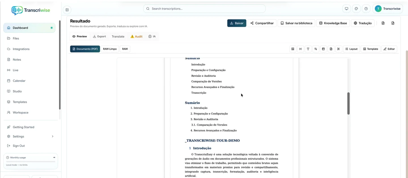Click "2. Preparação e Configuração" entry

pyautogui.click(x=209, y=114)
